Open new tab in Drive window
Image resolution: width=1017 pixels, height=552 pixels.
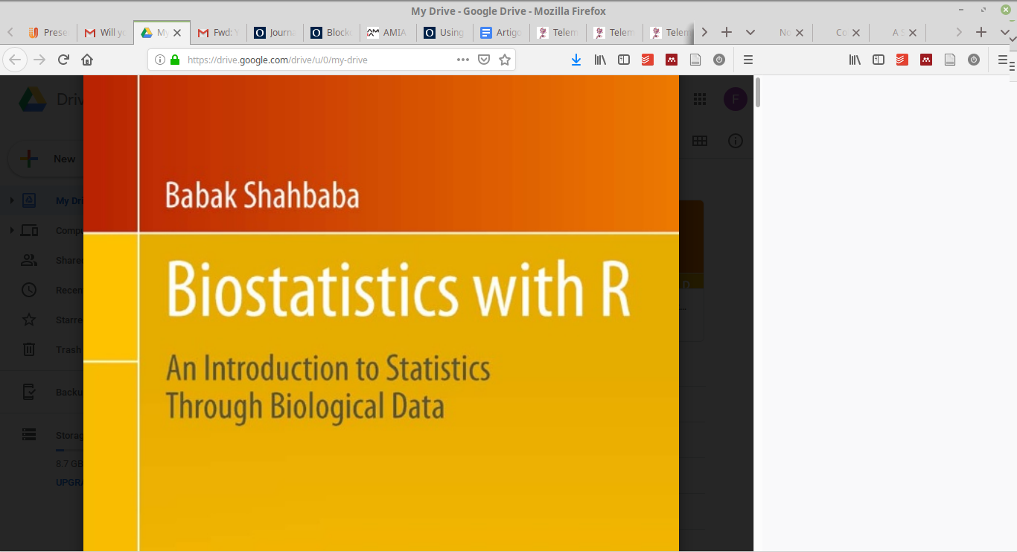(x=727, y=33)
